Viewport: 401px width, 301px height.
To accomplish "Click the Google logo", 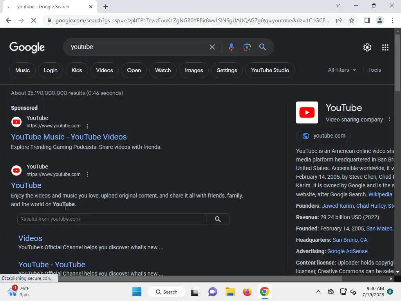I will (27, 47).
